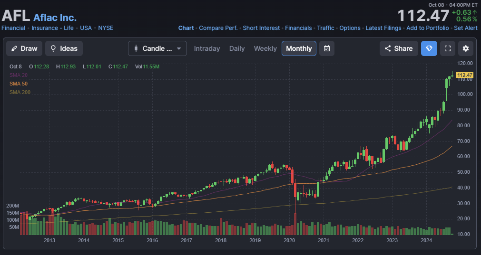Viewport: 481px width, 255px height.
Task: Click the O 112.28 open value
Action: [39, 66]
